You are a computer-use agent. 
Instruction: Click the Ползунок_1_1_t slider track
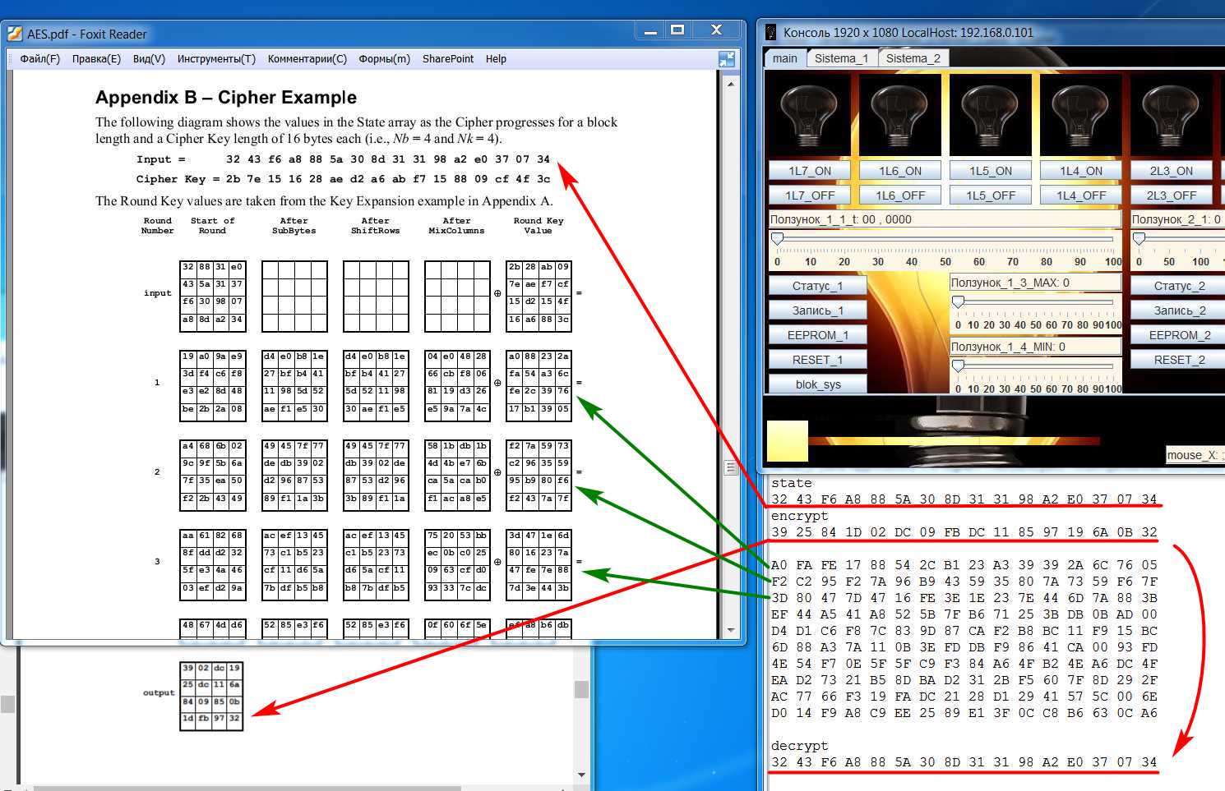(x=945, y=239)
